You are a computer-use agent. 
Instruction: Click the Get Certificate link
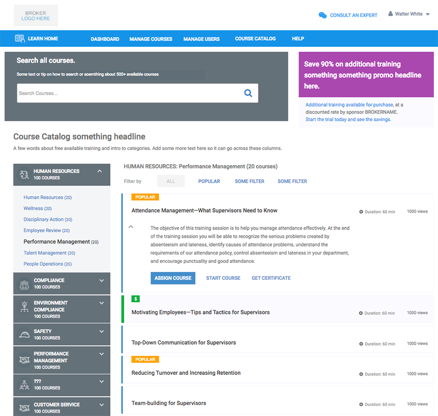[271, 278]
